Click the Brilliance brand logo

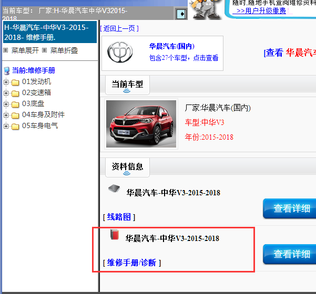tap(120, 52)
